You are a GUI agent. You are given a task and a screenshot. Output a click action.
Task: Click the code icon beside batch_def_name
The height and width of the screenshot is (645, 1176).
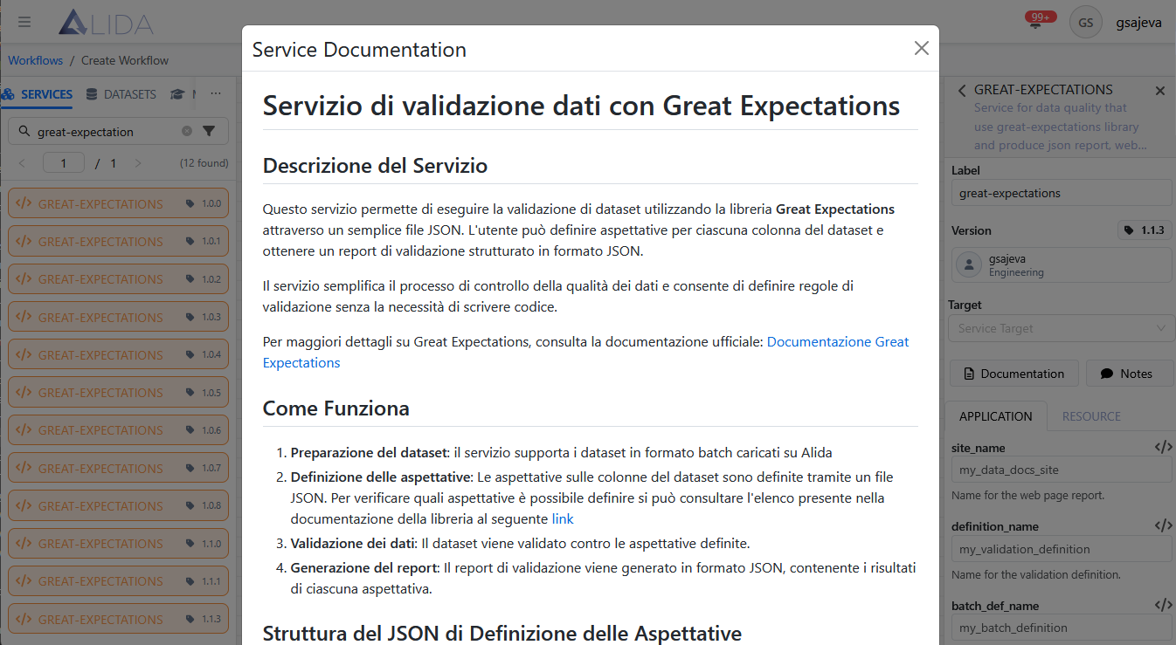[x=1163, y=605]
